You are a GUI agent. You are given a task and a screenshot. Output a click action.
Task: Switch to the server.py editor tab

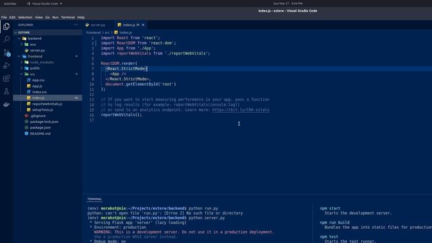point(98,25)
